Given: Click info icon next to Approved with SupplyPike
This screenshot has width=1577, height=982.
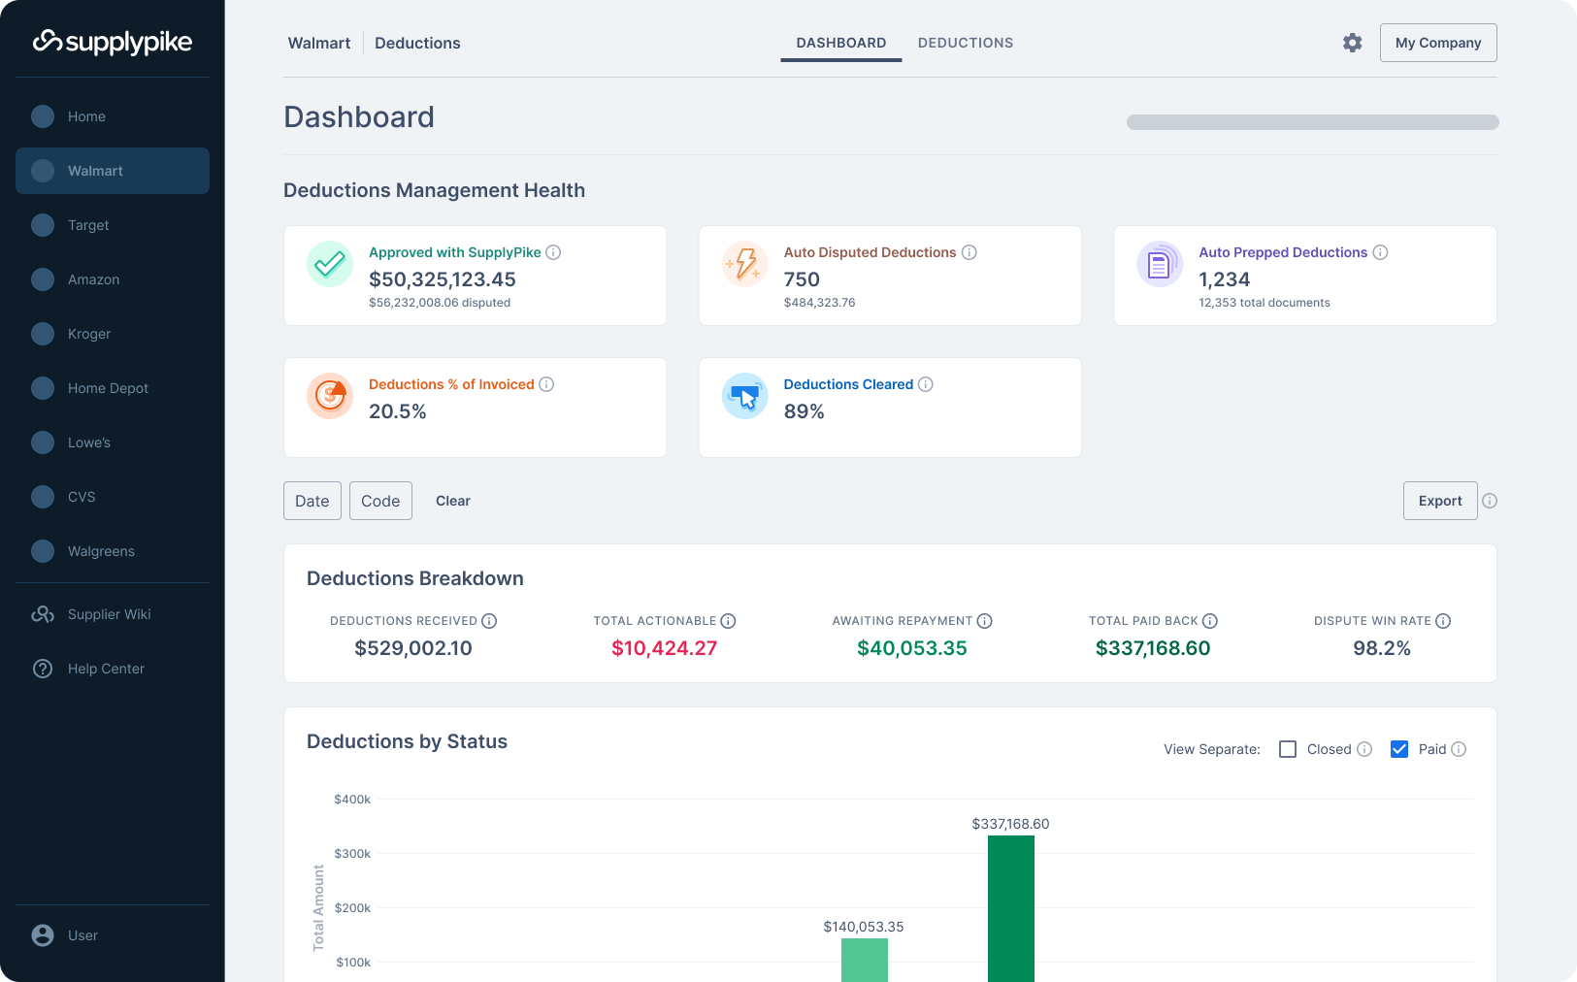Looking at the screenshot, I should (553, 252).
